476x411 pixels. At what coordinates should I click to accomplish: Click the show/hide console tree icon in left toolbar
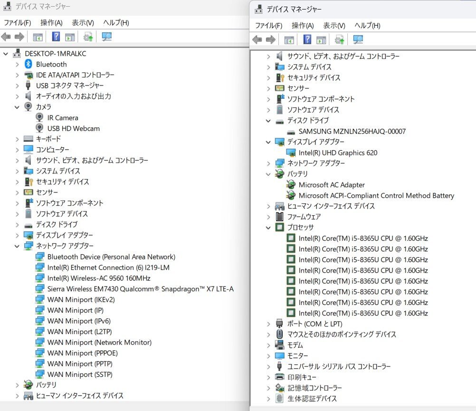[38, 37]
